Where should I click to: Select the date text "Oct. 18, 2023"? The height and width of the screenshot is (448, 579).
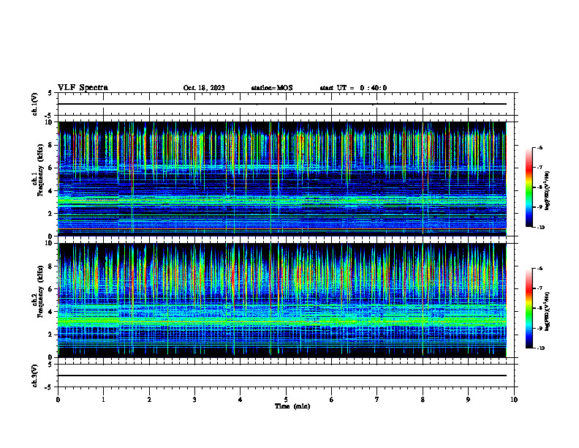[204, 88]
